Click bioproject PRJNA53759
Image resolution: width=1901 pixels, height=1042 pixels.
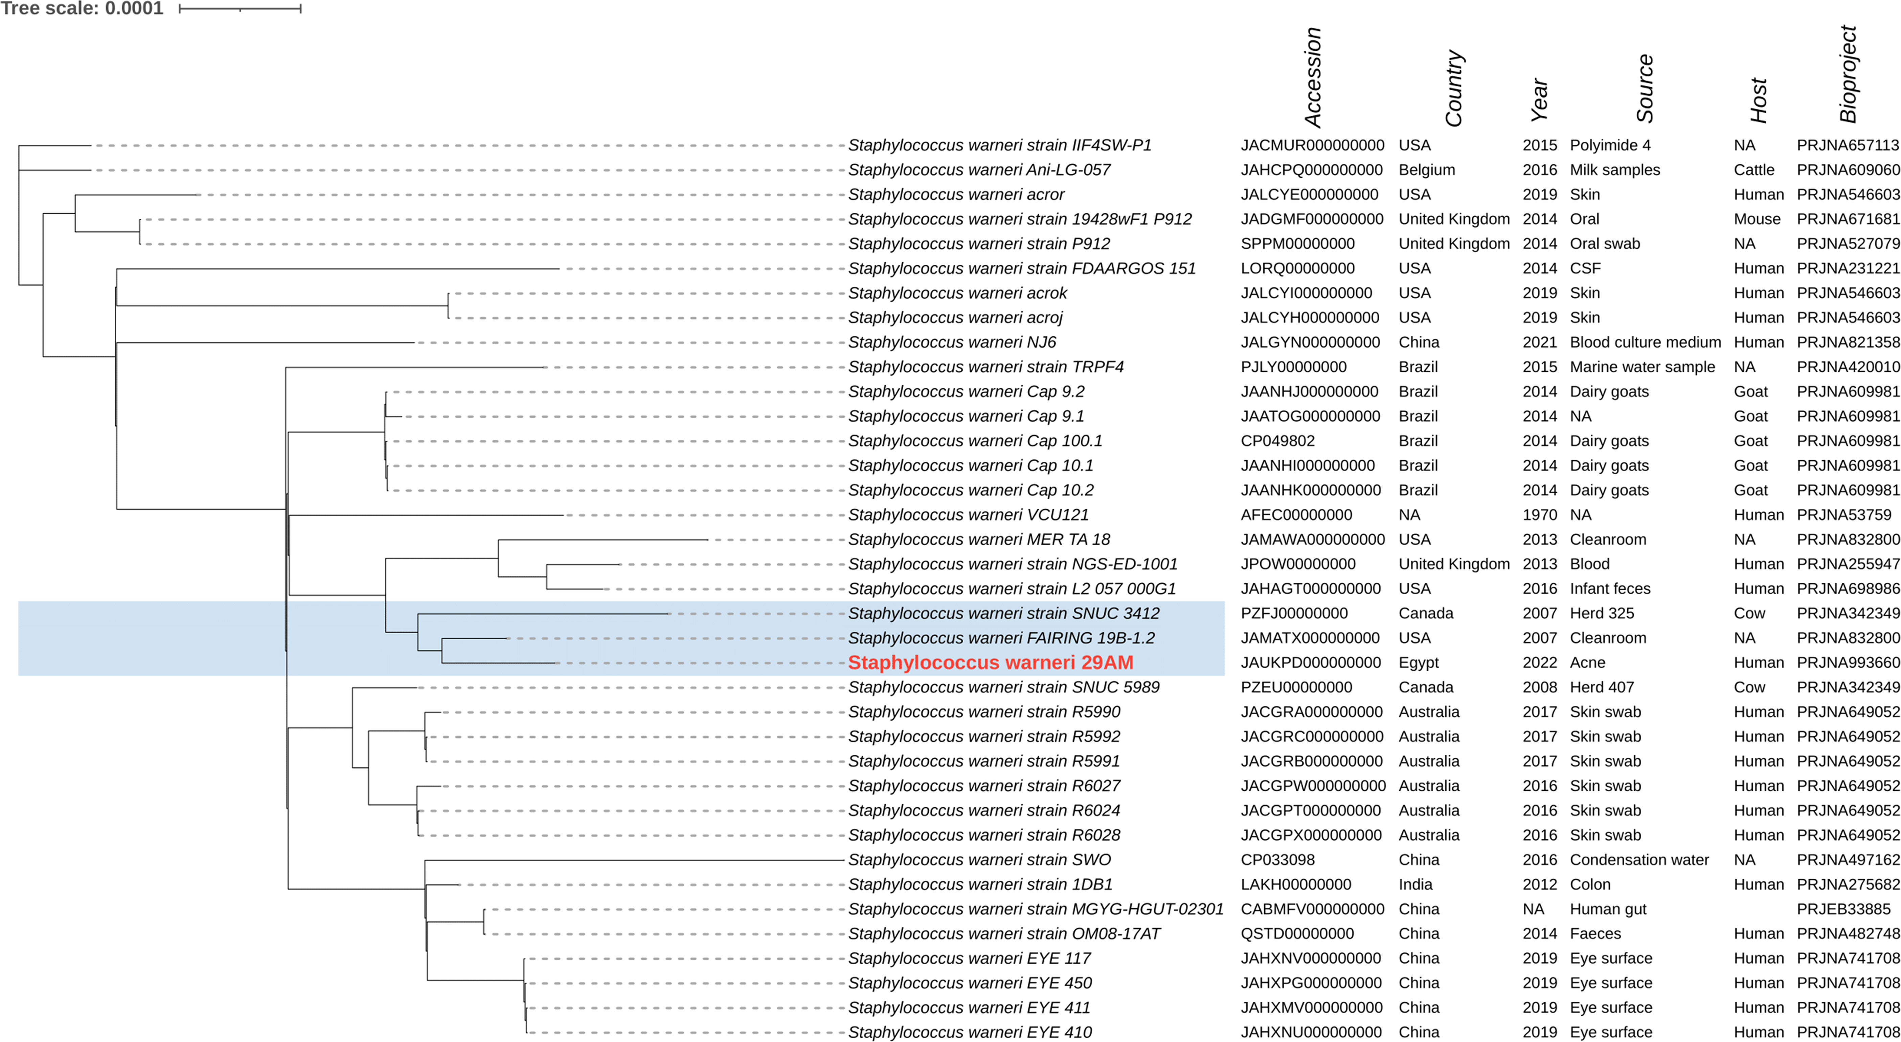(x=1844, y=515)
